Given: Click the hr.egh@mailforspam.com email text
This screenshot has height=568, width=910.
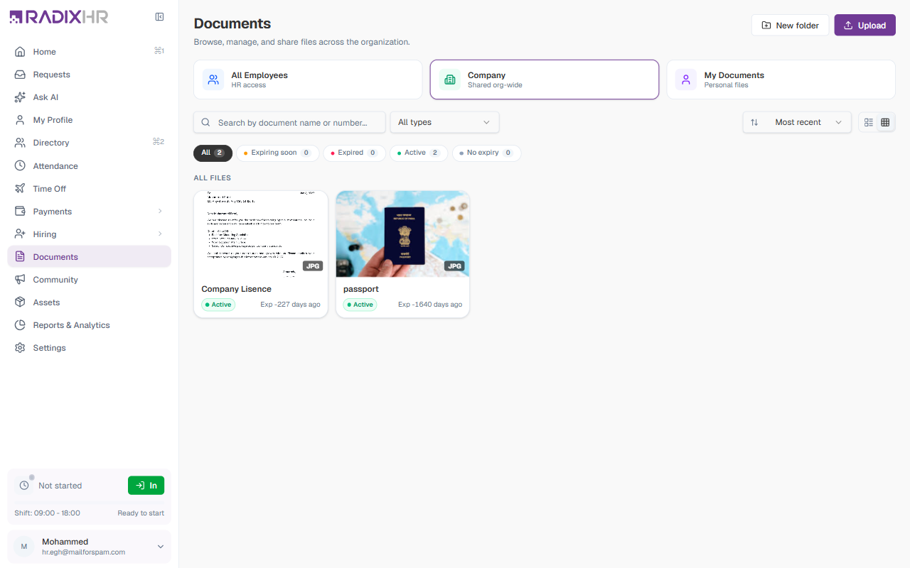Looking at the screenshot, I should 84,552.
